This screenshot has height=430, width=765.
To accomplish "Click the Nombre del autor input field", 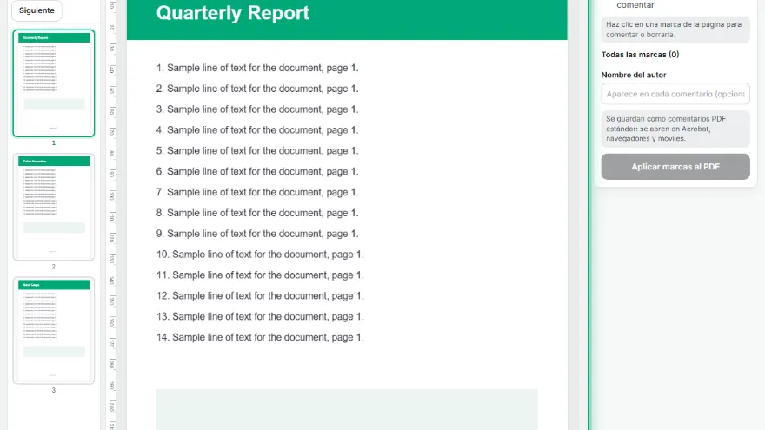I will coord(675,94).
